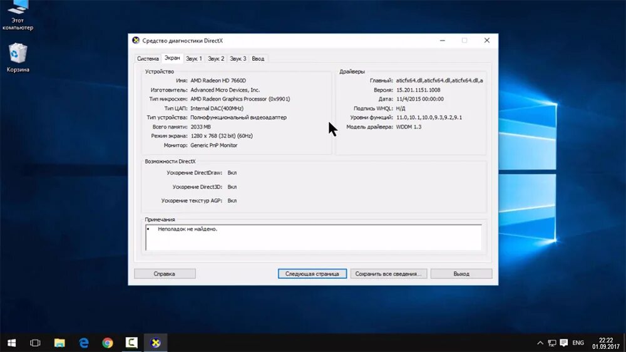This screenshot has height=352, width=626.
Task: Select the Корзина recycle bin icon
Action: (x=18, y=58)
